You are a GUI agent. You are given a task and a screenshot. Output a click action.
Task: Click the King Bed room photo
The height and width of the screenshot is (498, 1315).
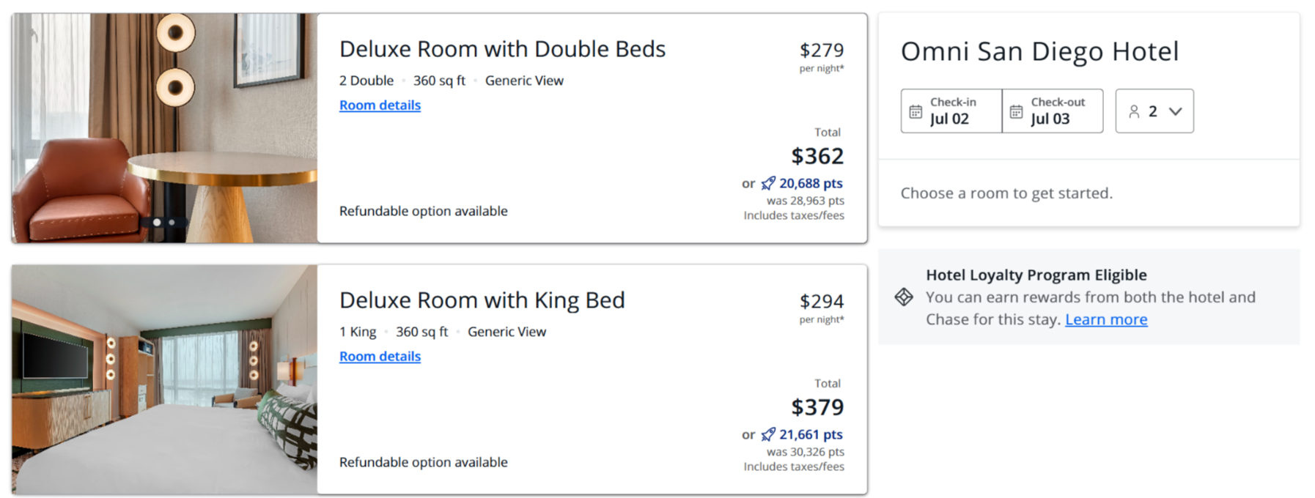164,379
